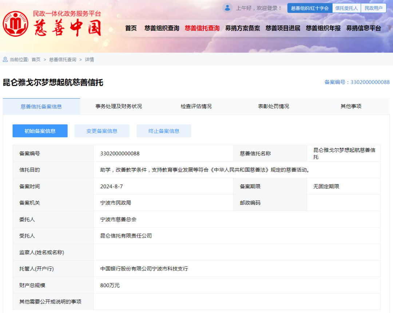
Task: Choose the 民政用户 login option
Action: coord(373,8)
